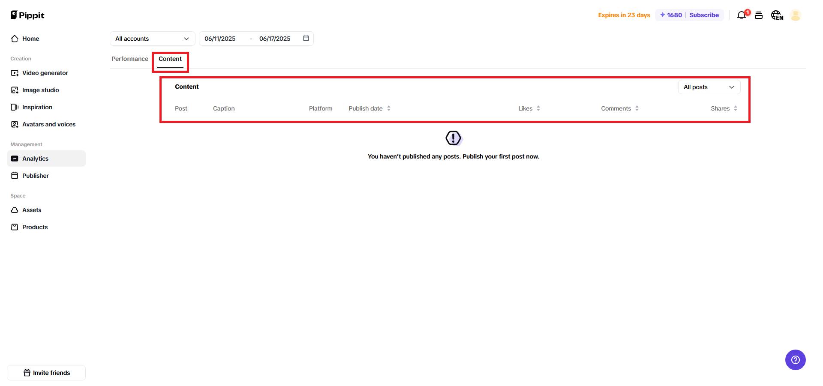
Task: Change language via globe EN icon
Action: click(x=777, y=15)
